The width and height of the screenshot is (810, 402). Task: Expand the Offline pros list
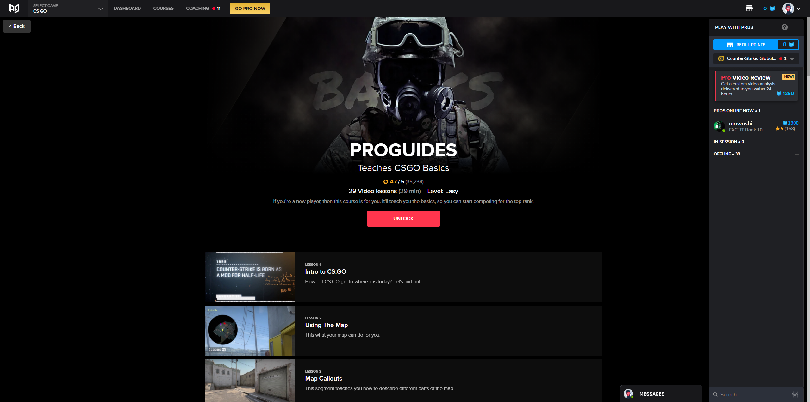(x=797, y=154)
